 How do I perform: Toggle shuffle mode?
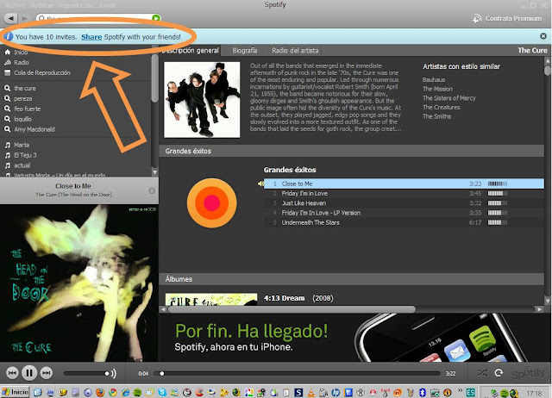coord(482,373)
